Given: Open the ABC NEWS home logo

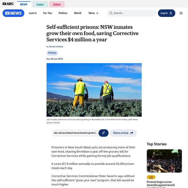Looking at the screenshot, I should [13, 13].
